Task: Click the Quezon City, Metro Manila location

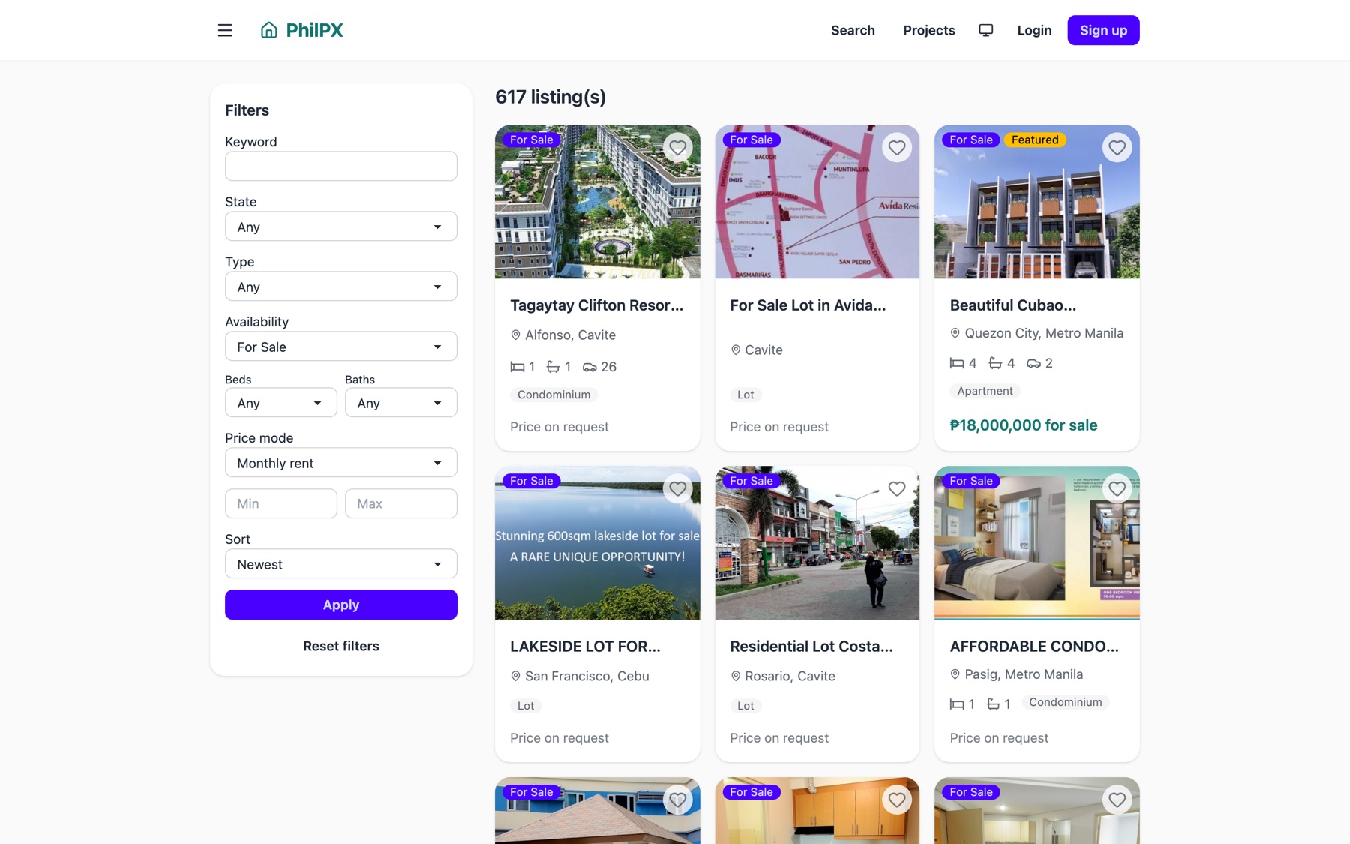Action: (x=1044, y=333)
